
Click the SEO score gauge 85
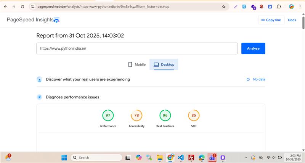tap(194, 115)
